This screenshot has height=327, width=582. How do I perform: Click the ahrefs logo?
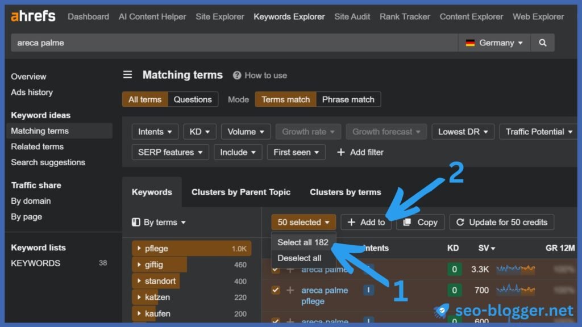(33, 16)
